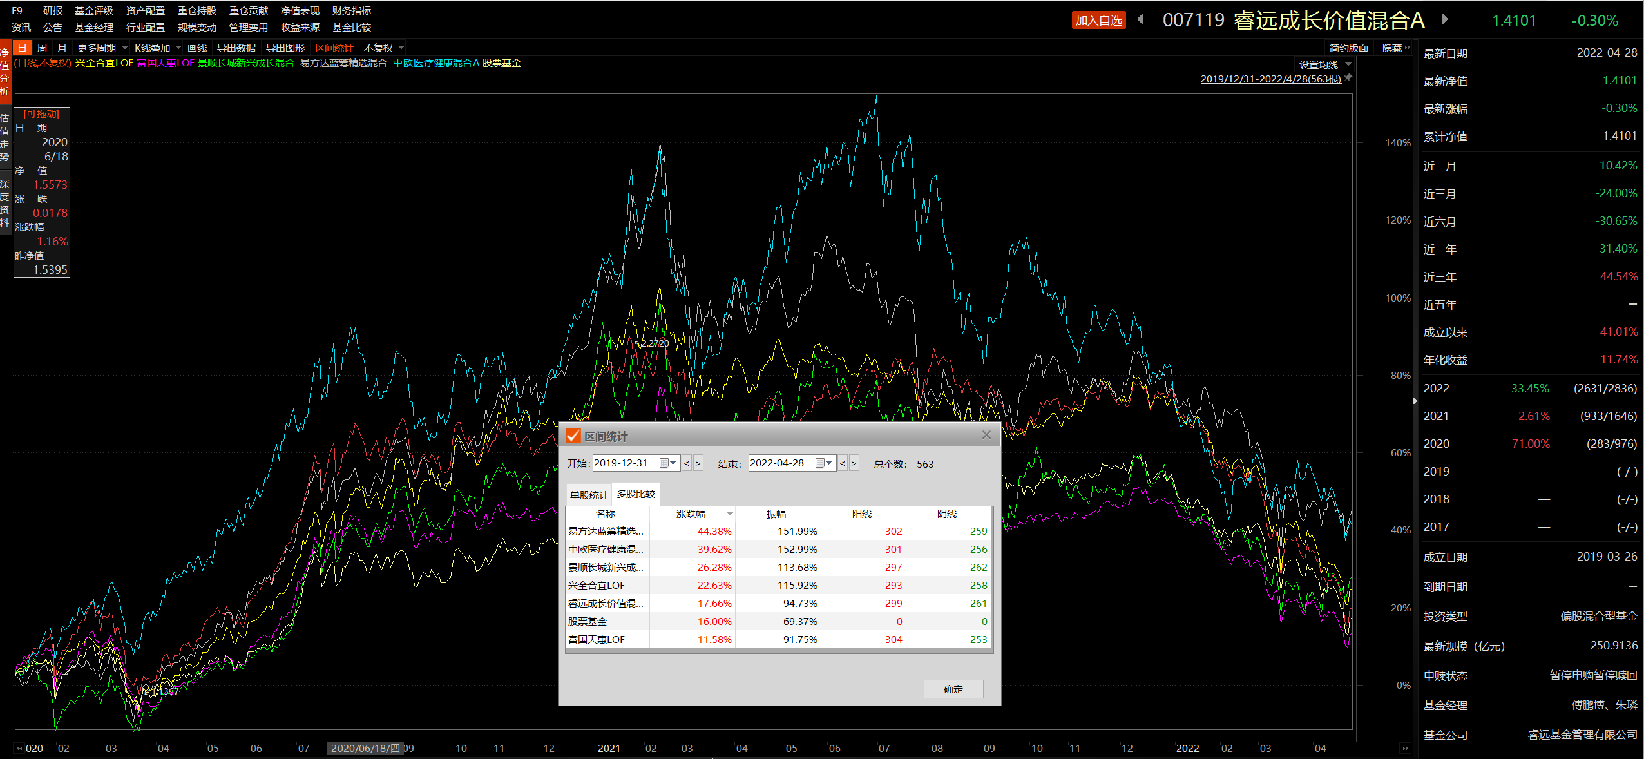
Task: Click the previous fund arrow before 007119
Action: (x=1140, y=19)
